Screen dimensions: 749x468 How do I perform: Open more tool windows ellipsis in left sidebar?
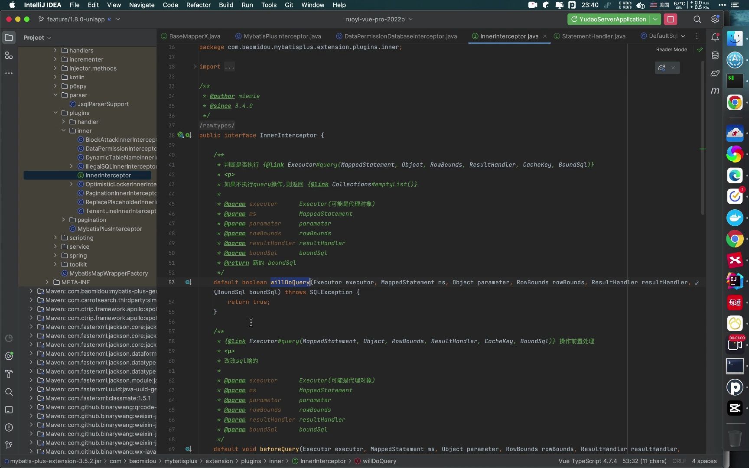9,73
